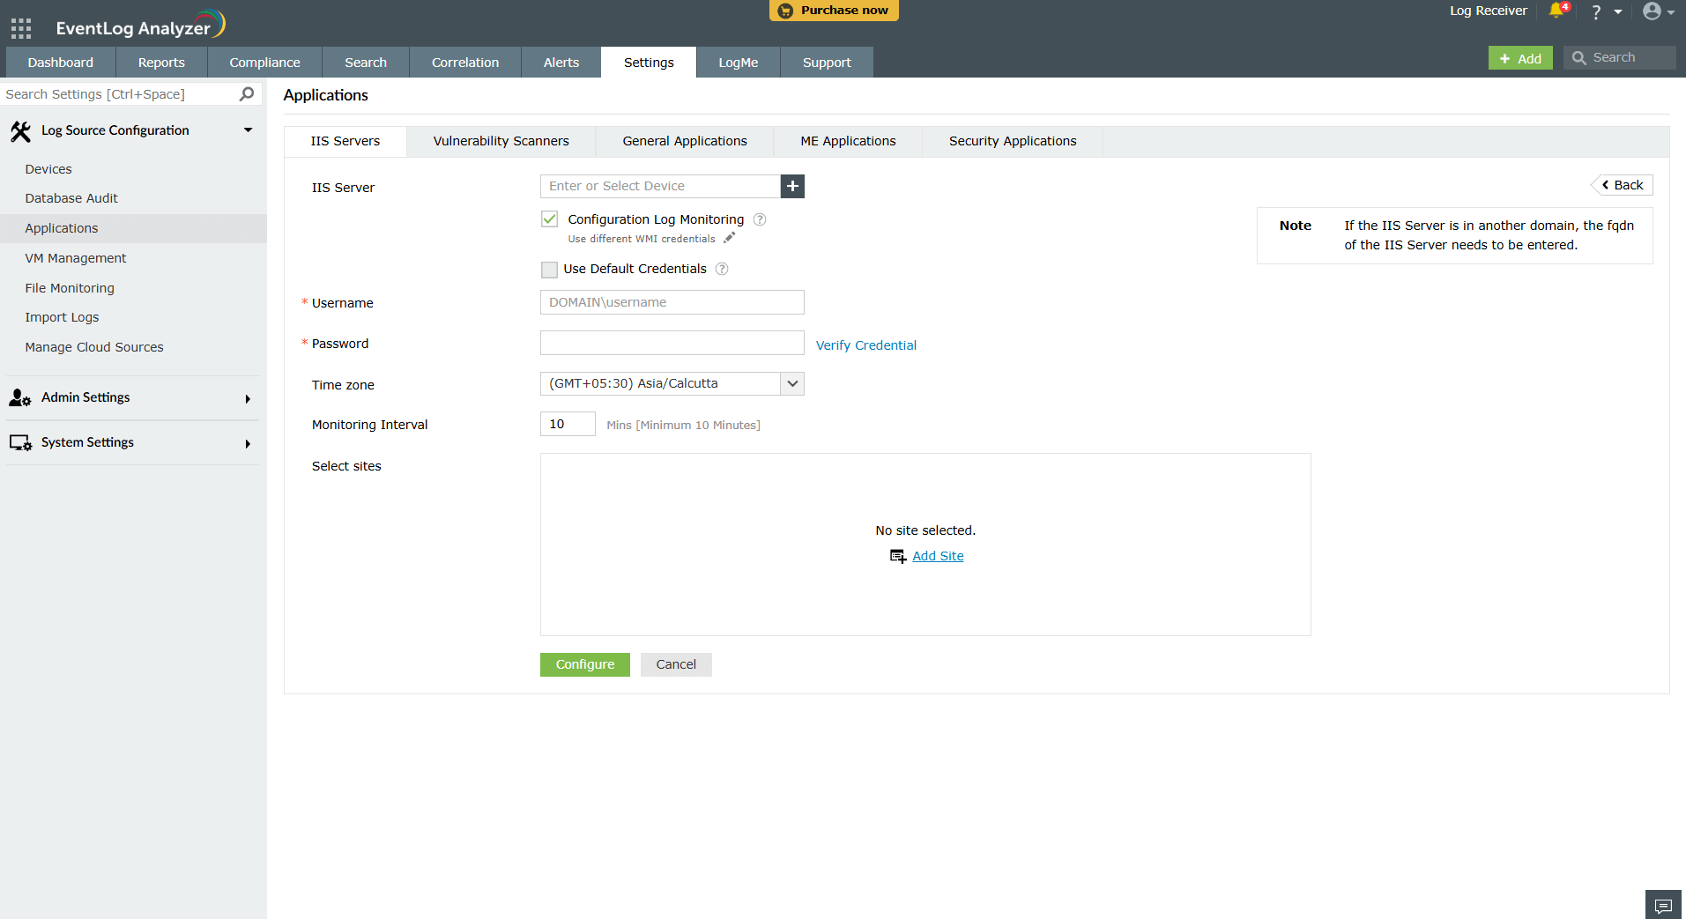Viewport: 1686px width, 919px height.
Task: Edit different WMI credentials pencil icon
Action: tap(729, 238)
